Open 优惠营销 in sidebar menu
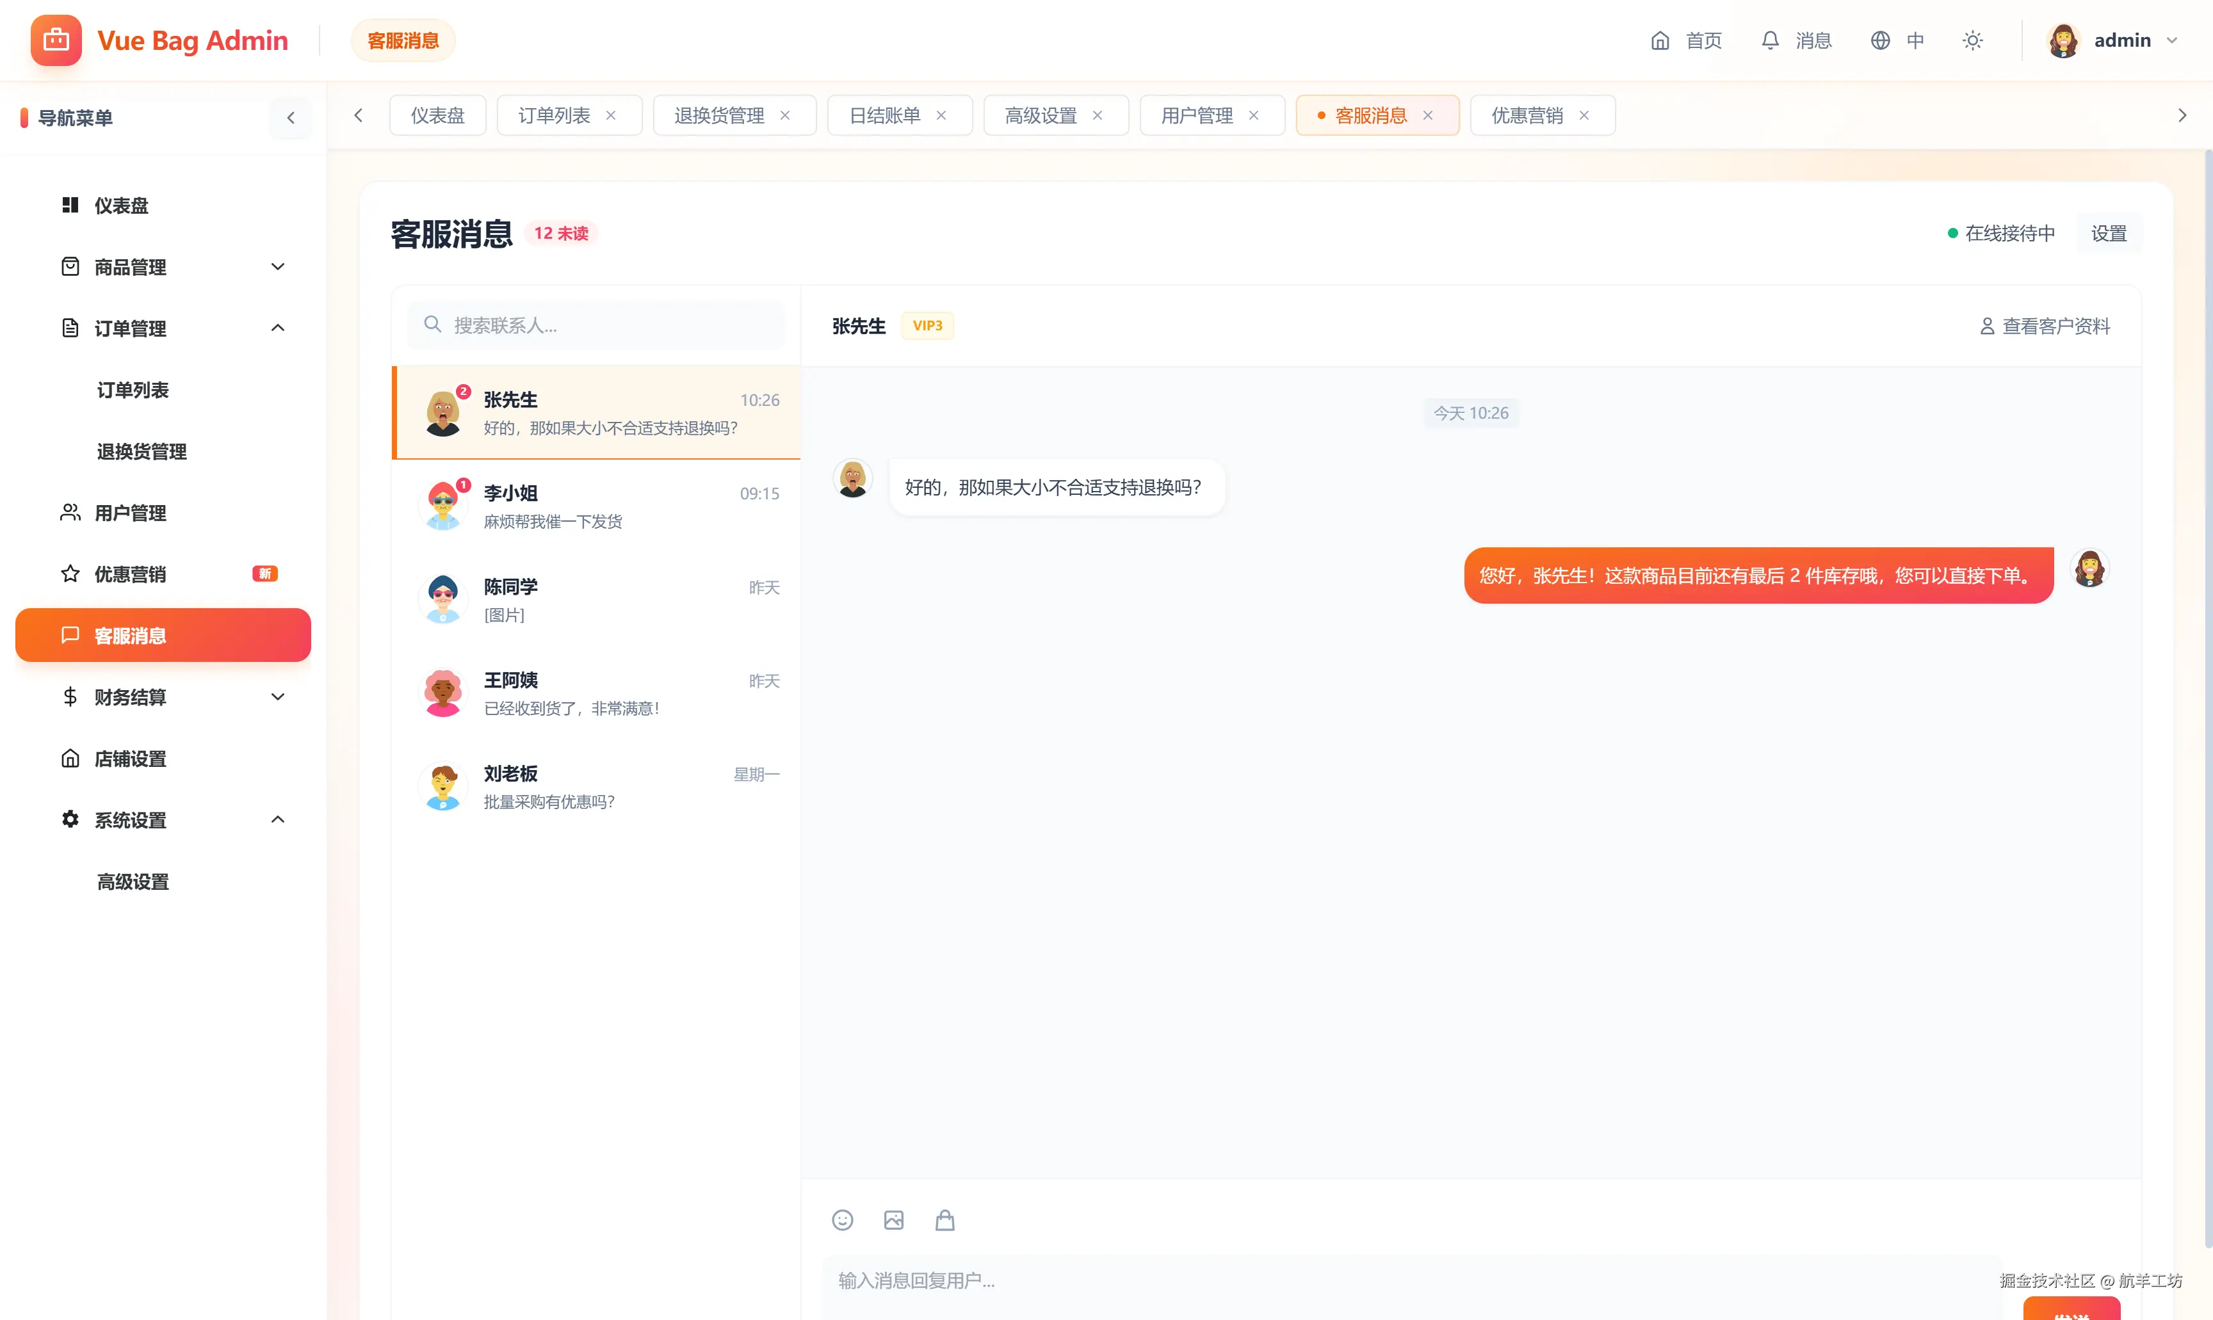Image resolution: width=2213 pixels, height=1320 pixels. pos(131,574)
